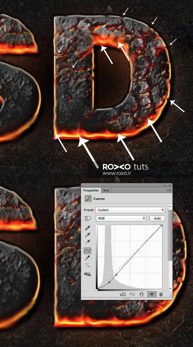Click the Auto button
This screenshot has width=193, height=347.
click(157, 218)
